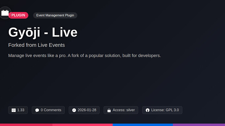Image resolution: width=225 pixels, height=126 pixels.
Task: Click the license icon
Action: pos(147,110)
